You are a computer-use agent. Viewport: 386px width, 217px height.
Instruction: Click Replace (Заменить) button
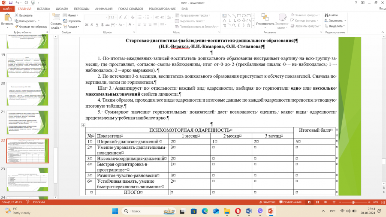[335, 21]
